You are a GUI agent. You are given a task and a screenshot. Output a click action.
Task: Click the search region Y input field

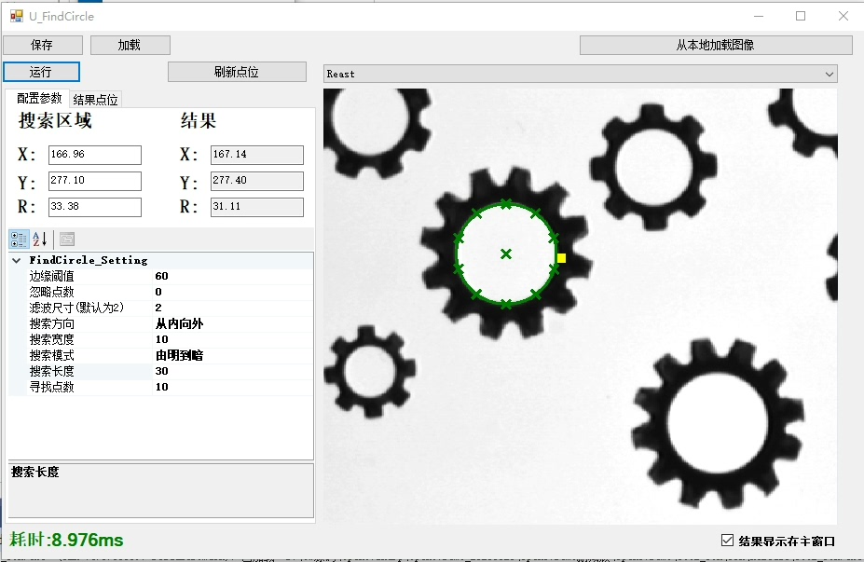click(x=95, y=181)
